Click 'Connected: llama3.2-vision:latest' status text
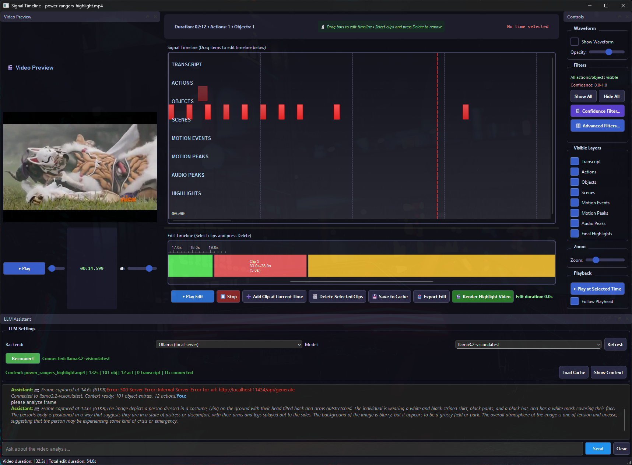This screenshot has width=632, height=465. click(x=76, y=358)
